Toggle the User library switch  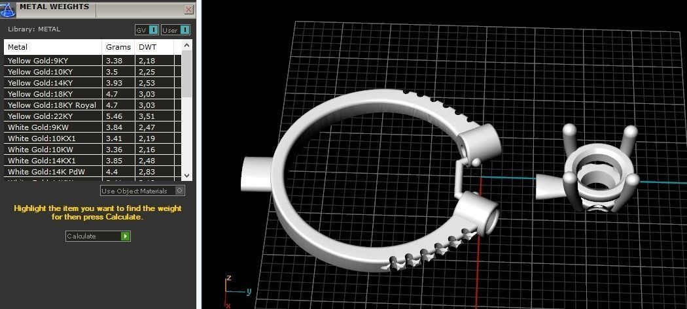[175, 30]
